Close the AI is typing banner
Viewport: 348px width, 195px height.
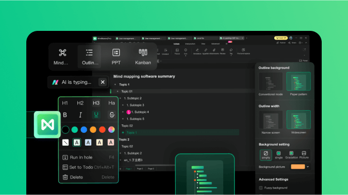coord(103,82)
